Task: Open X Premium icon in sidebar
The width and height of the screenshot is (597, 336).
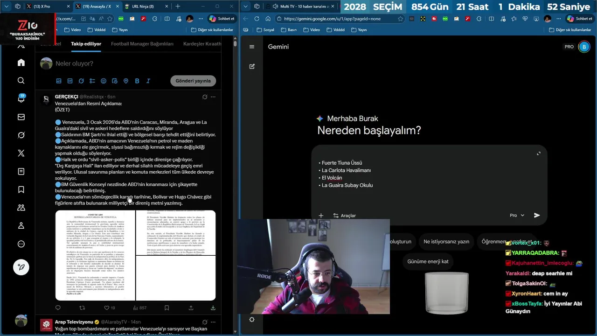Action: point(21,153)
